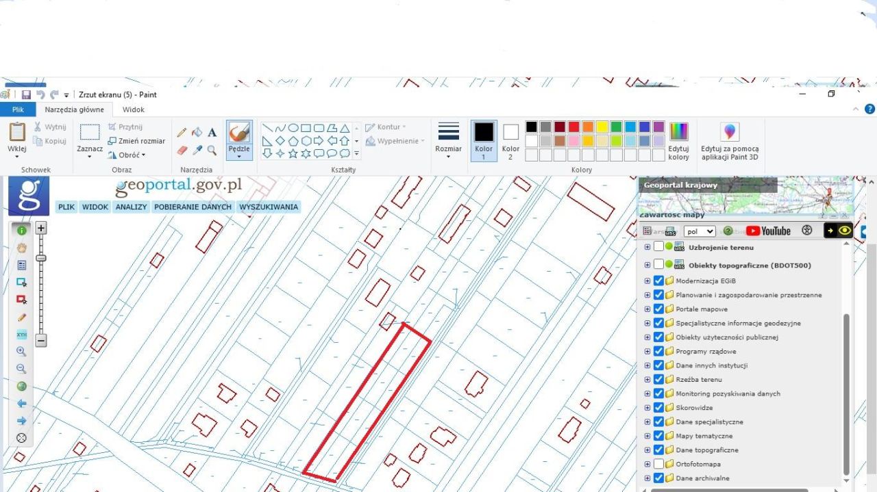Enable the Ortofotomapa layer checkbox
The height and width of the screenshot is (492, 877).
(x=658, y=464)
